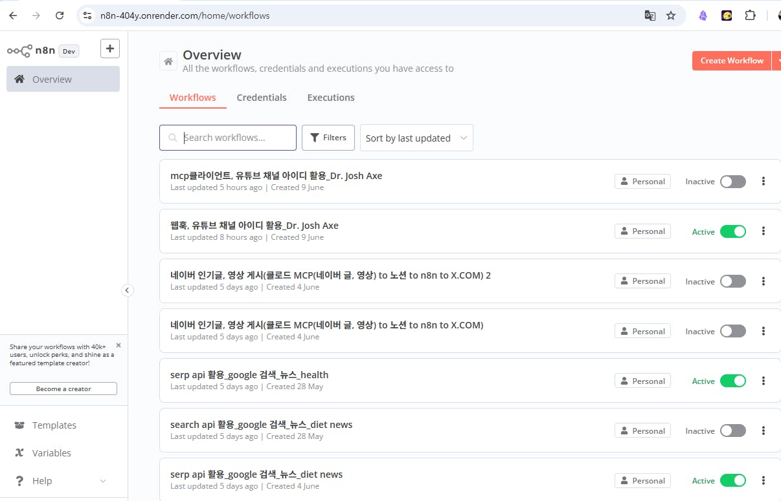Activate the 네이버 인기글 X.COM) 2 workflow toggle
Viewport: 781px width, 501px height.
tap(733, 281)
